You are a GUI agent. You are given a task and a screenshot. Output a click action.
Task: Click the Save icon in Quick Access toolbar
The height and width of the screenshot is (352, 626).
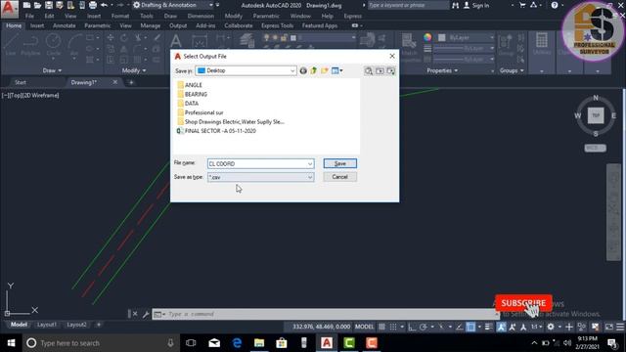(49, 5)
